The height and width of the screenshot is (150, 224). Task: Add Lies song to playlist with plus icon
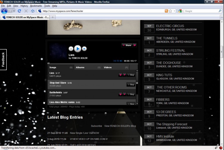(120, 75)
